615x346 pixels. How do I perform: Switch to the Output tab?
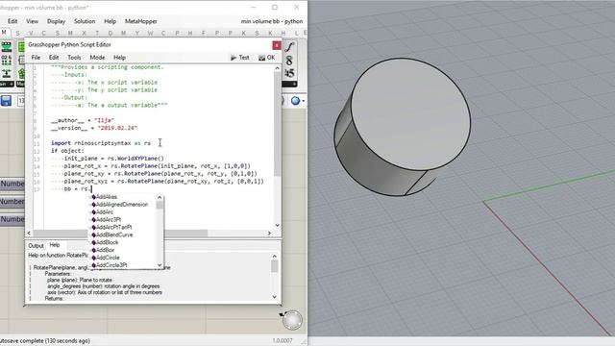pos(36,246)
